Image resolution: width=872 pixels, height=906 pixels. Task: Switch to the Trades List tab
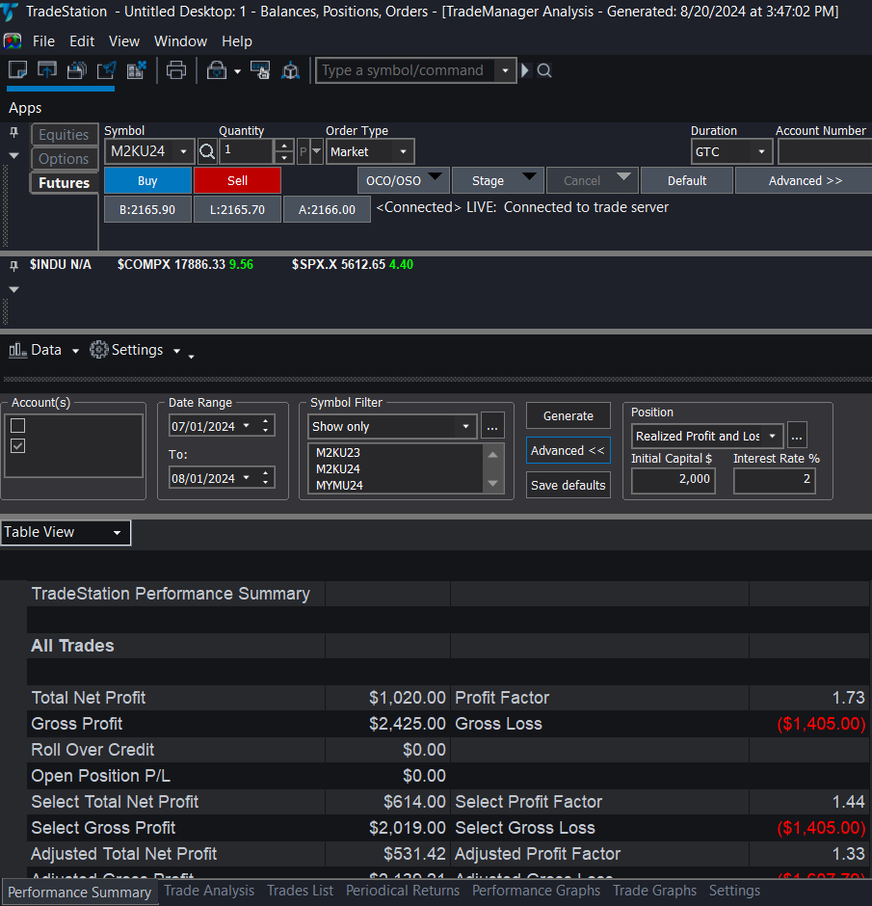300,891
